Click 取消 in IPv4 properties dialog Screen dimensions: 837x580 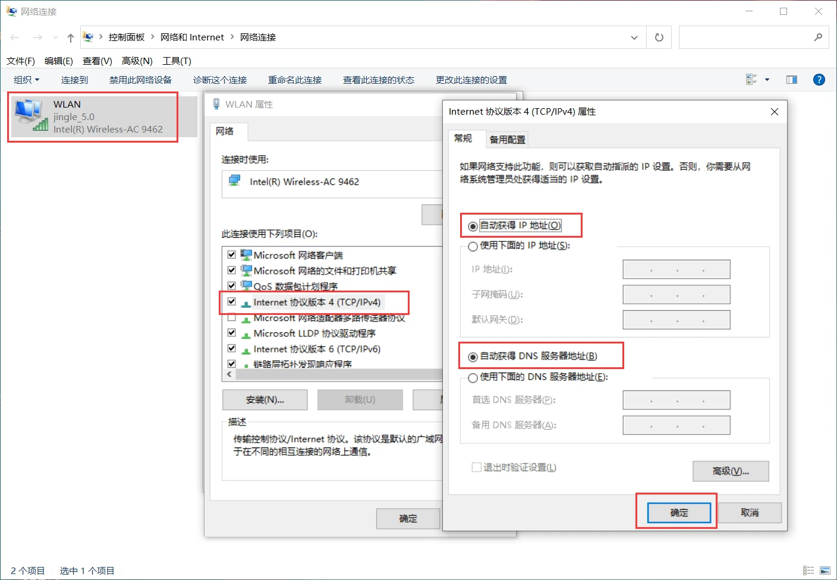(750, 512)
